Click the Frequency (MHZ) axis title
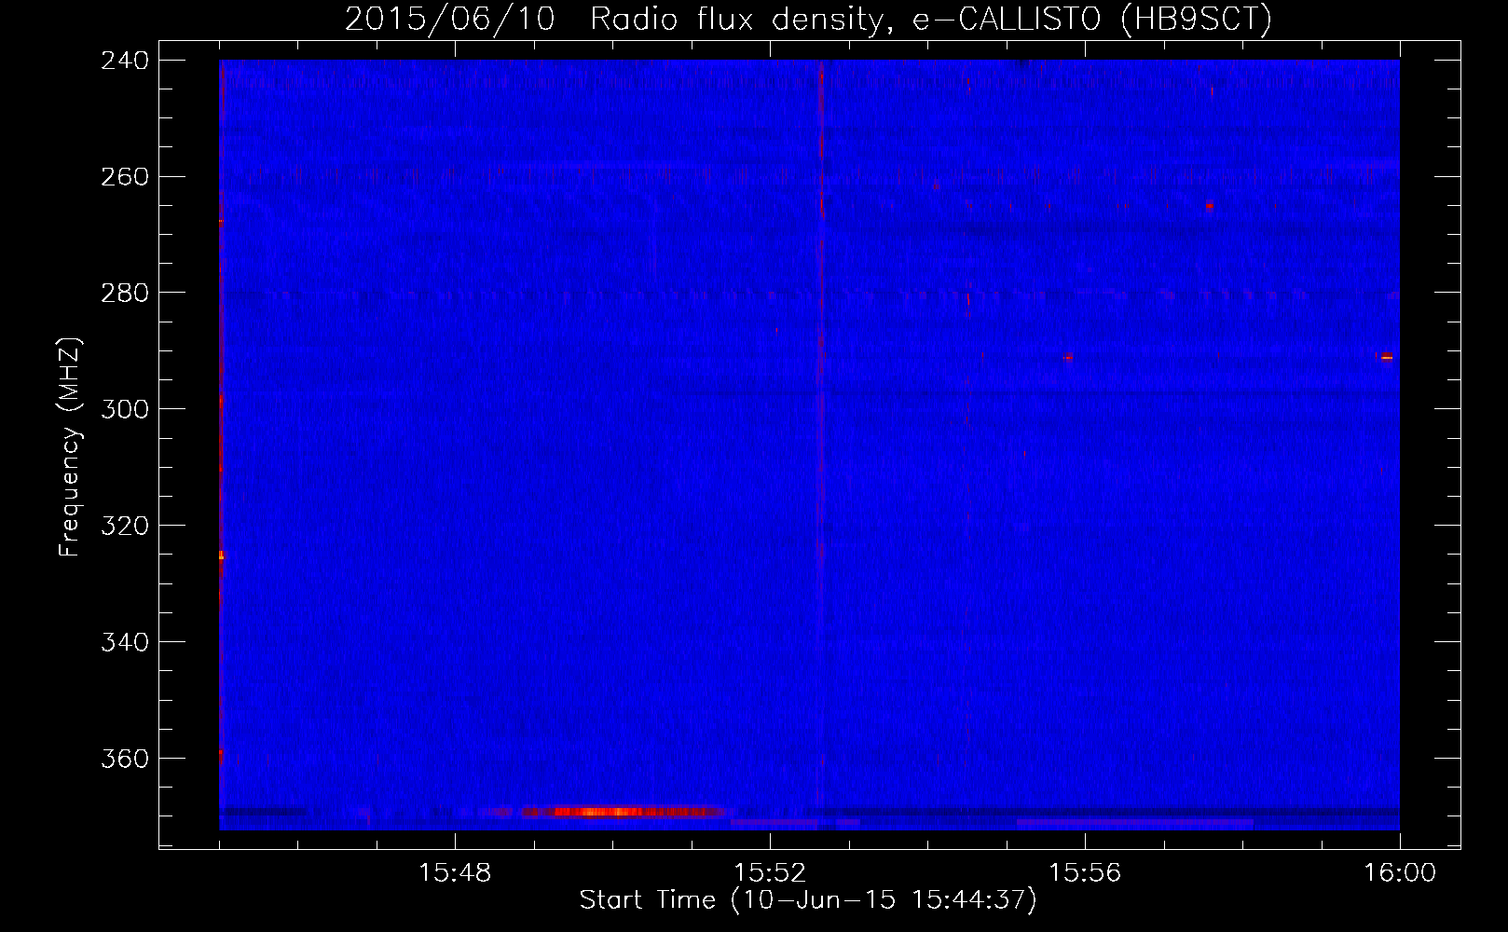The width and height of the screenshot is (1508, 932). pyautogui.click(x=71, y=446)
